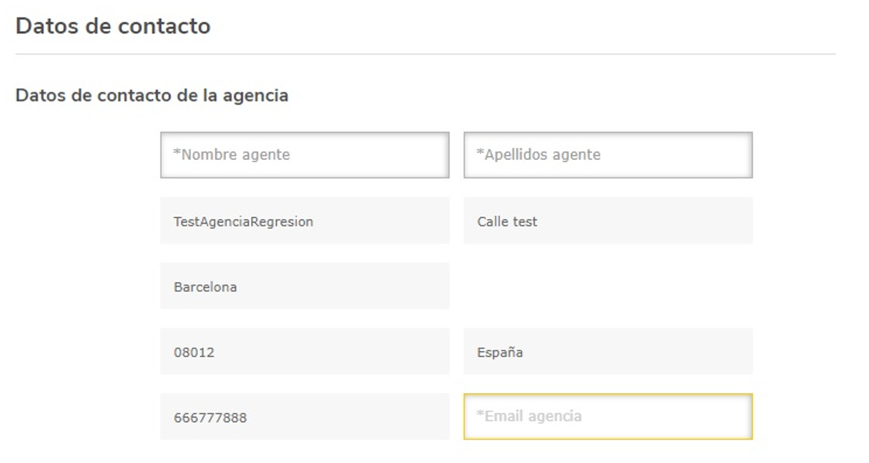Image resolution: width=869 pixels, height=463 pixels.
Task: Select the TestAgenciaRegresion agency name field
Action: 304,220
